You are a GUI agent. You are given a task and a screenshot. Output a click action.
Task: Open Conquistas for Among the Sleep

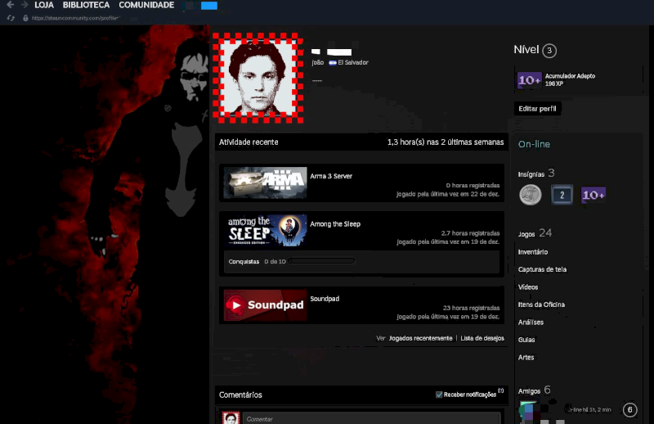(x=244, y=261)
